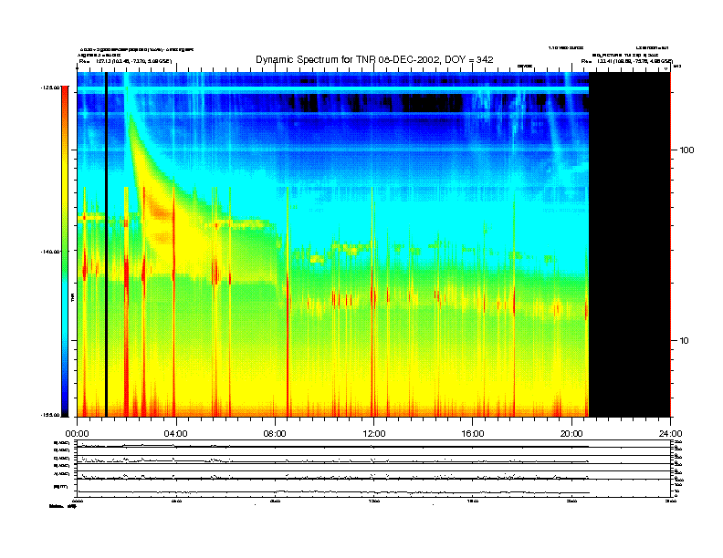The height and width of the screenshot is (558, 723).
Task: Click the '-125.00' color scale top label
Action: pos(49,88)
